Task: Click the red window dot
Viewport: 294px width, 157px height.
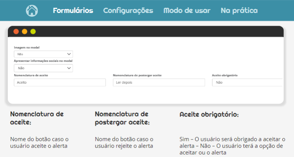Action: pos(16,32)
